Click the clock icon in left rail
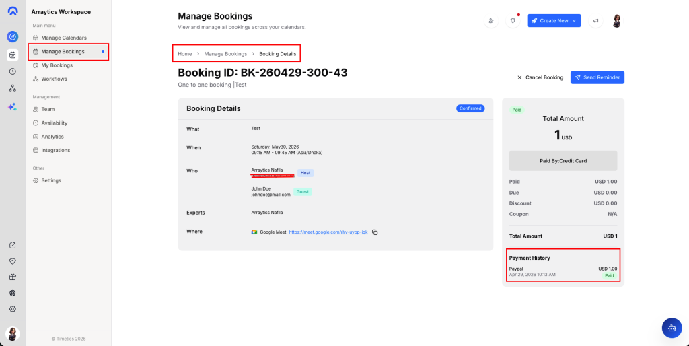This screenshot has width=689, height=346. click(x=12, y=71)
